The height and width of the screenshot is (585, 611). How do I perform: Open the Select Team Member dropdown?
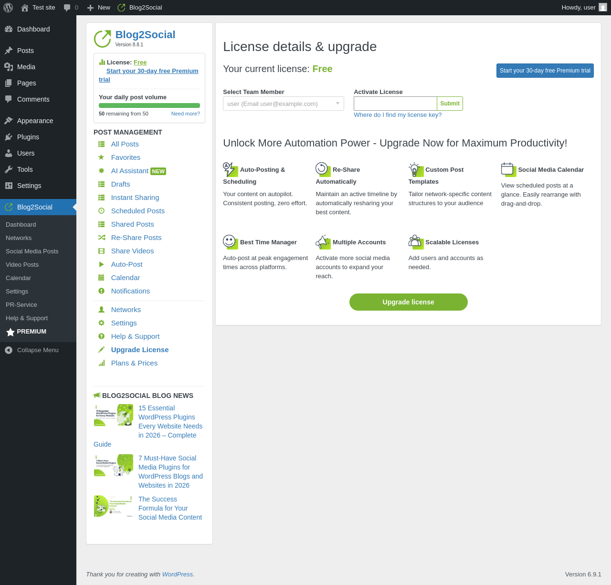pyautogui.click(x=284, y=104)
